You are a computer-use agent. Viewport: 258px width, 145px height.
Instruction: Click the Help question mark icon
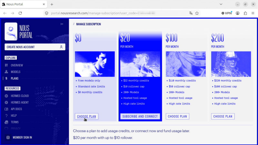tap(6, 116)
